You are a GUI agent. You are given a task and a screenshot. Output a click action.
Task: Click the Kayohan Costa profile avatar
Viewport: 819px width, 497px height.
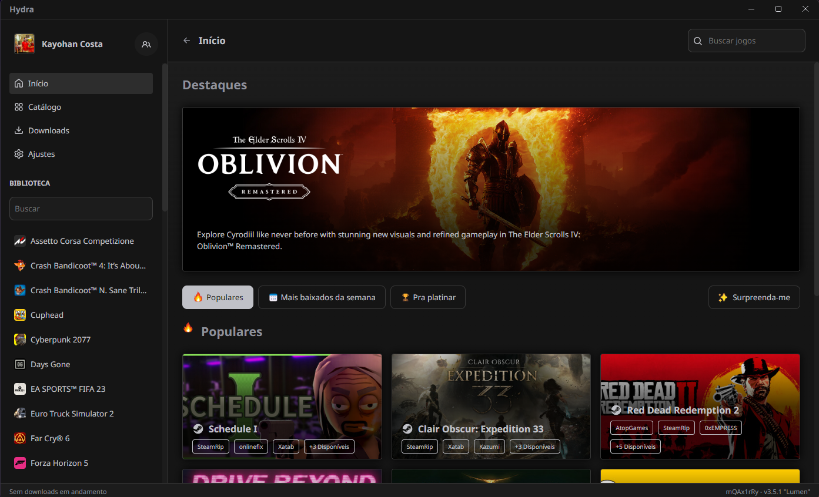[25, 44]
